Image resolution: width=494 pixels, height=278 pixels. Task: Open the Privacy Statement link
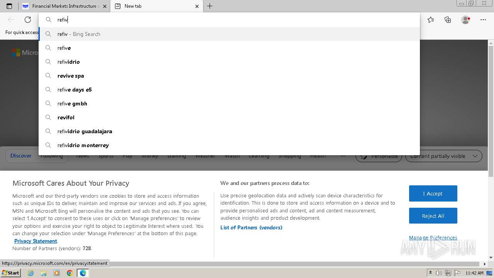click(x=36, y=241)
